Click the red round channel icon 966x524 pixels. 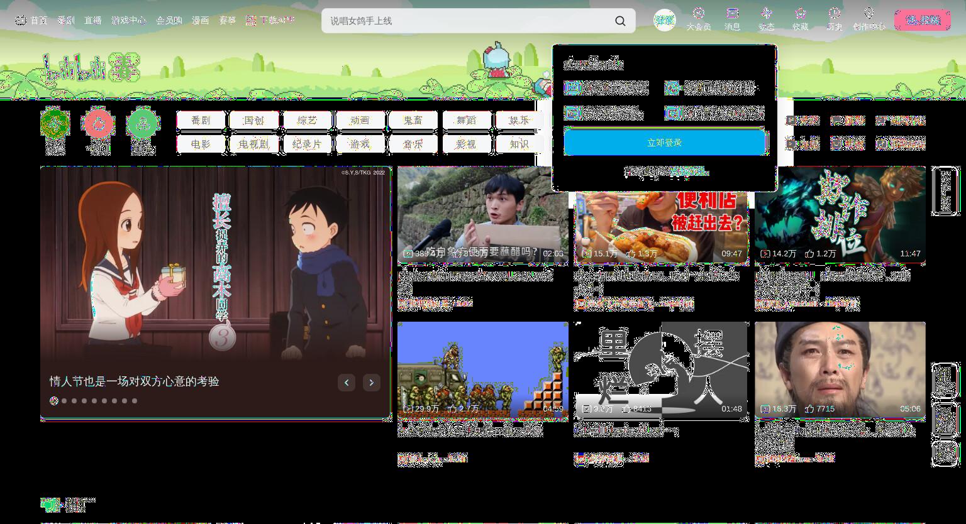point(99,124)
